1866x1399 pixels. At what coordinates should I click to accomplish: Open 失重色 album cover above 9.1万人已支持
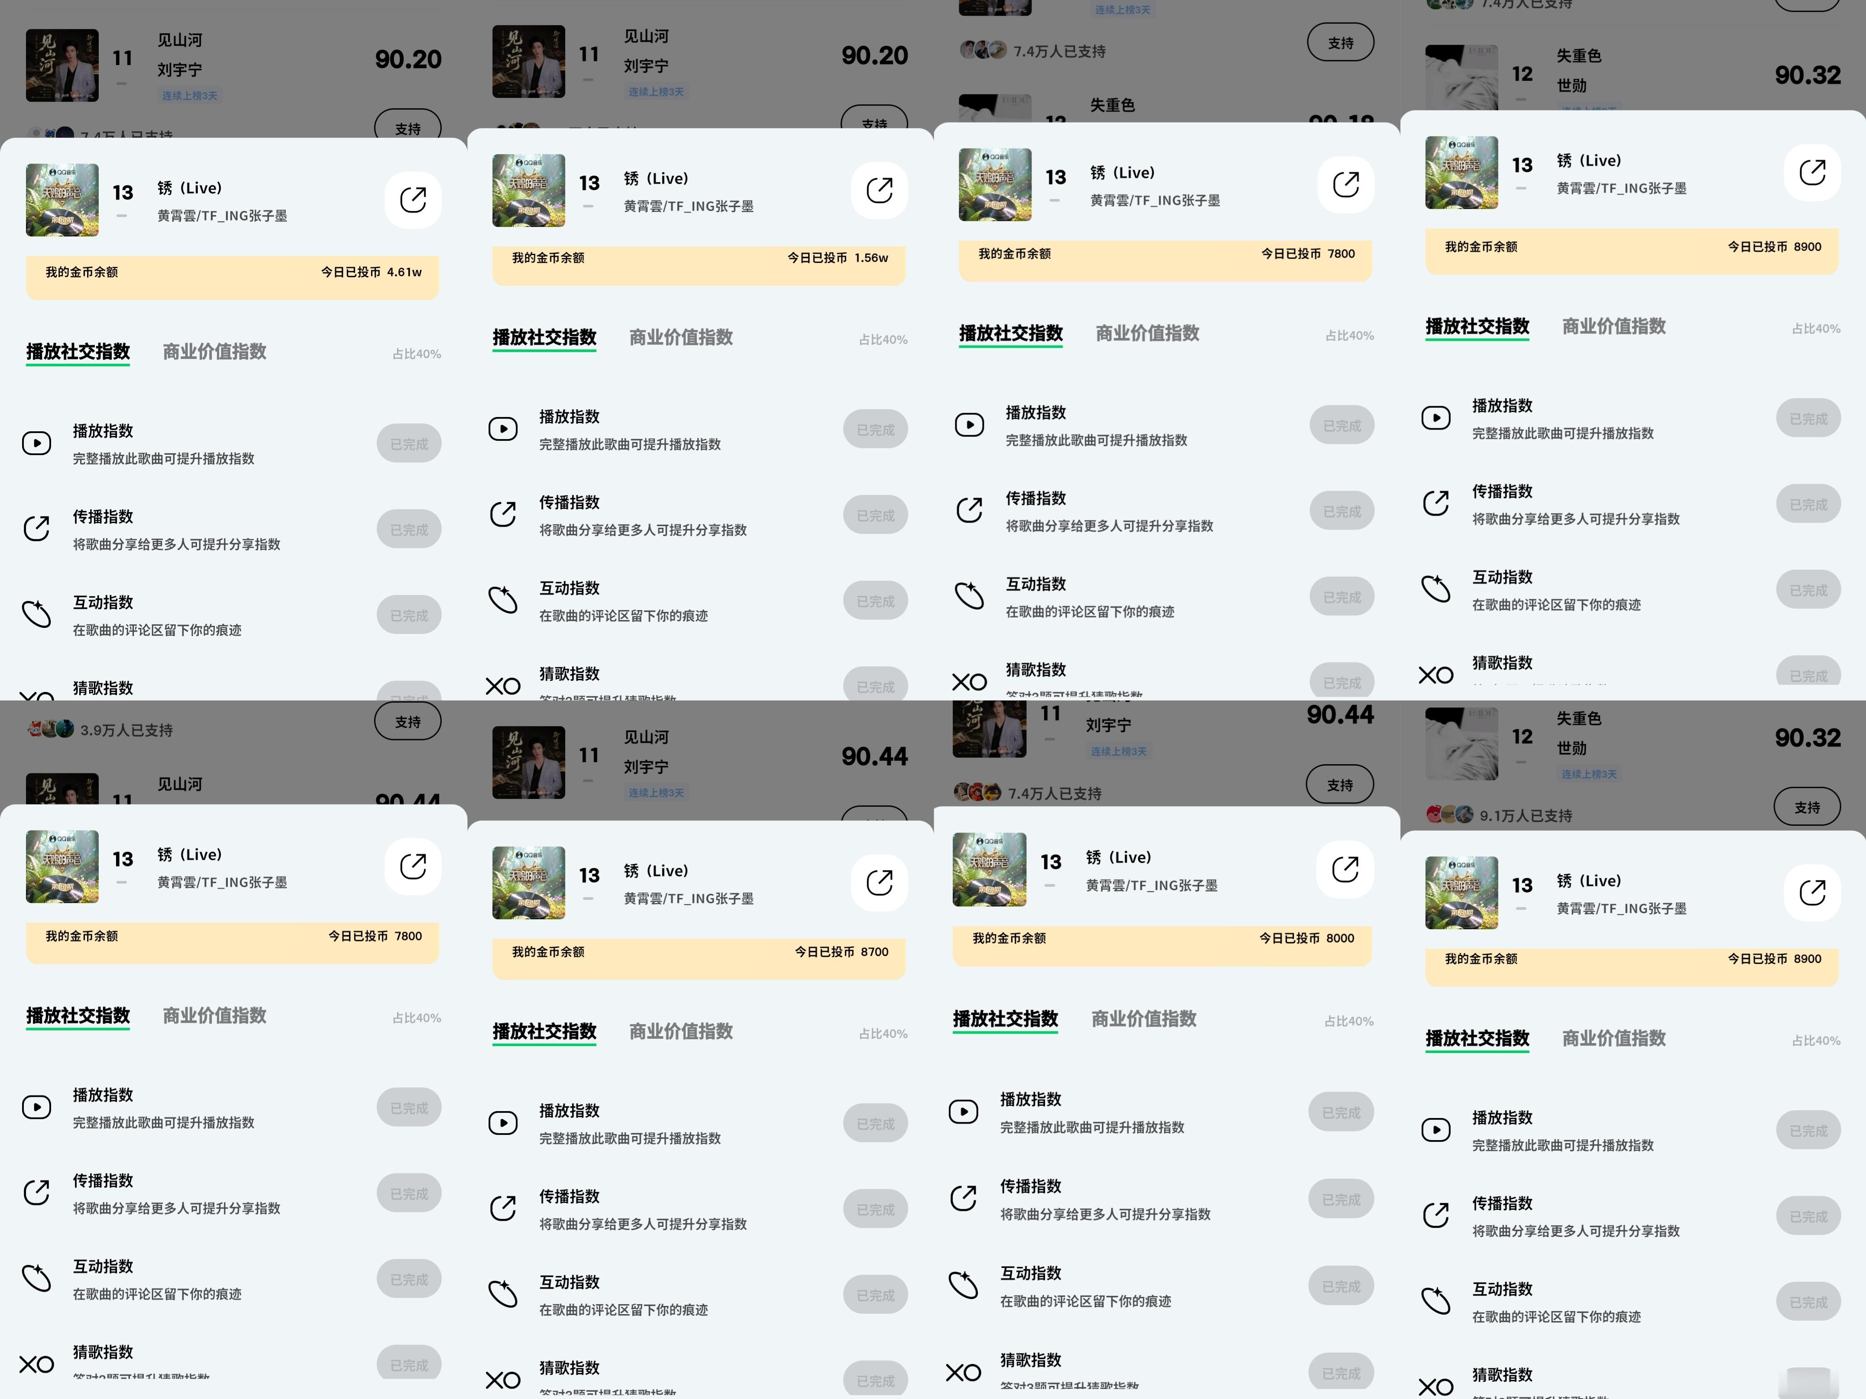[x=1462, y=744]
